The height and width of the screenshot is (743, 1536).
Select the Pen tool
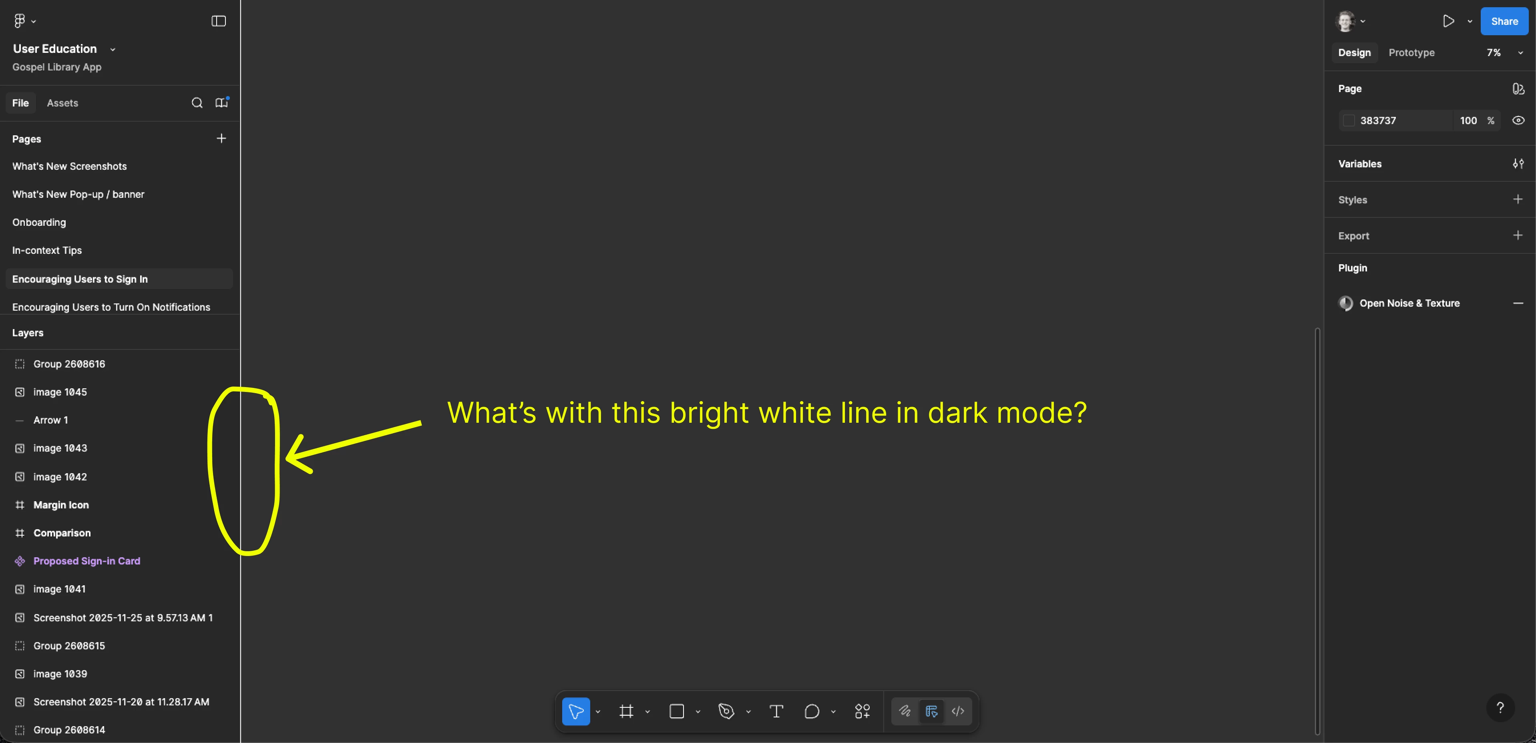coord(726,711)
